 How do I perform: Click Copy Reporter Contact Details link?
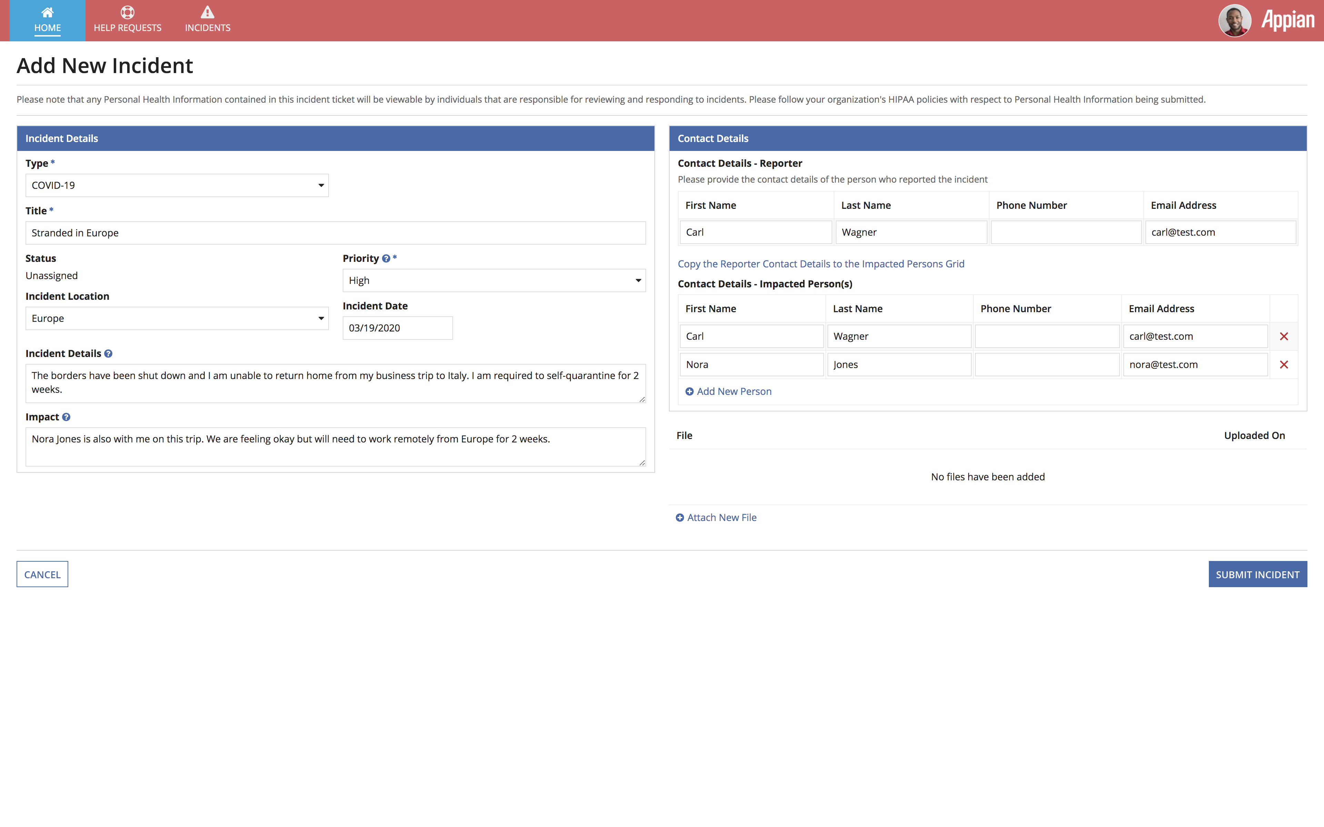pos(821,264)
